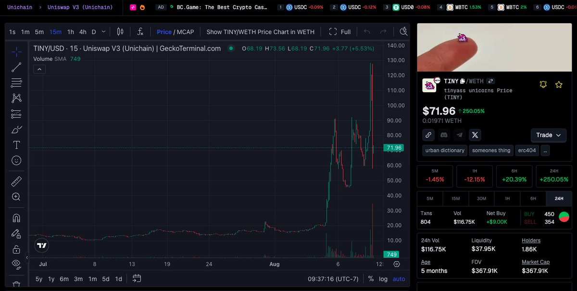Open the token website link icon
This screenshot has width=577, height=291.
428,135
